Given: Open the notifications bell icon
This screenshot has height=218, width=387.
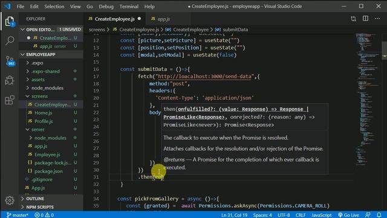Looking at the screenshot, I should click(379, 215).
